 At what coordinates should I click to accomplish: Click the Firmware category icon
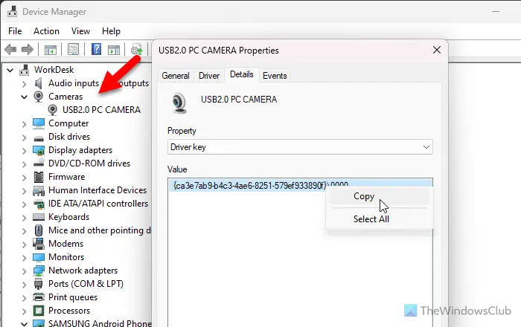coord(38,177)
